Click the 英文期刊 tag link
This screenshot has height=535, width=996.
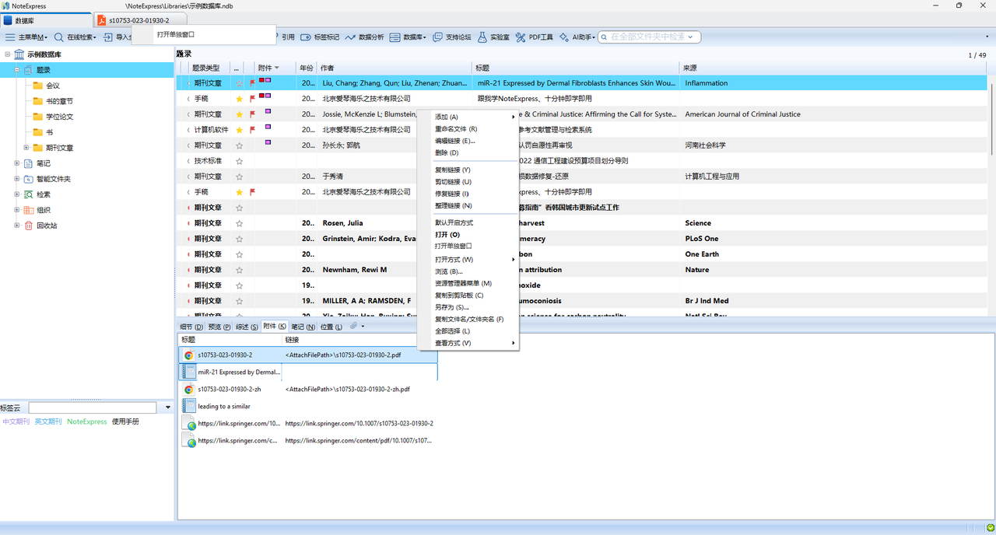[x=47, y=421]
